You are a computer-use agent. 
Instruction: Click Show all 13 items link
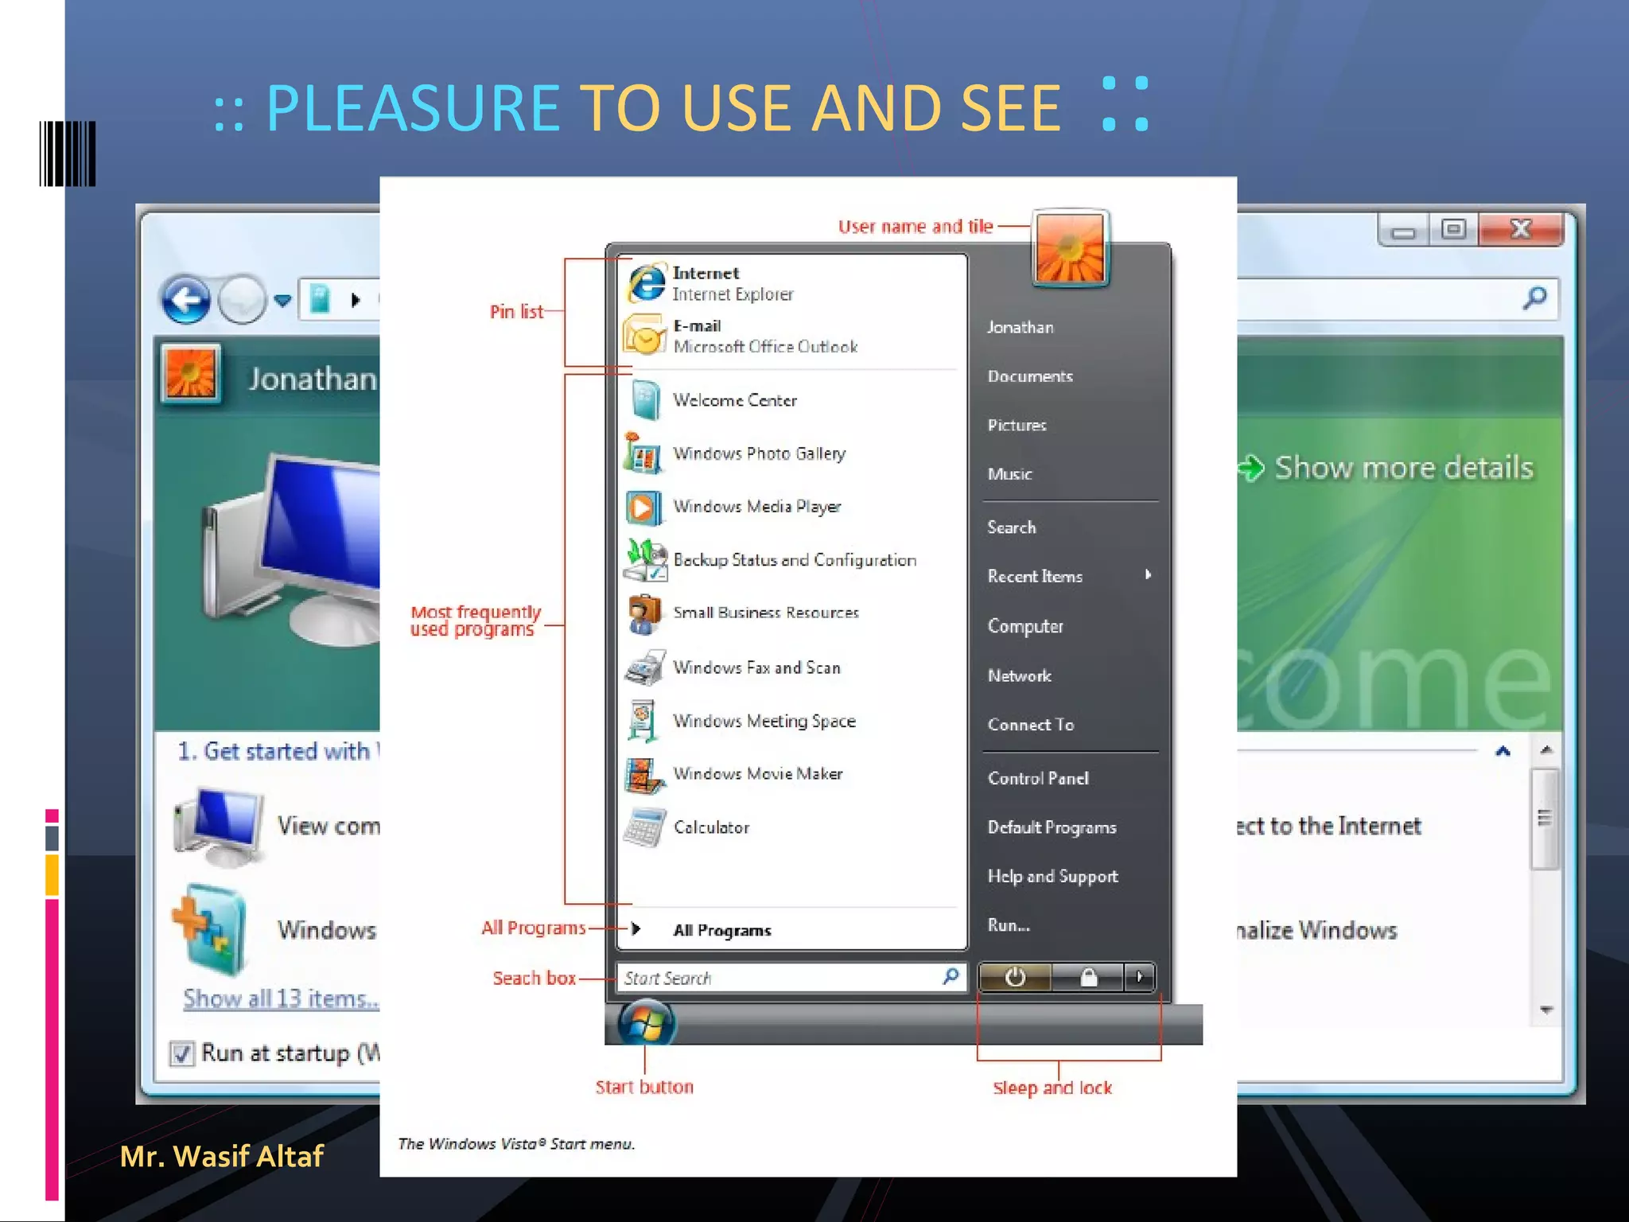(280, 998)
